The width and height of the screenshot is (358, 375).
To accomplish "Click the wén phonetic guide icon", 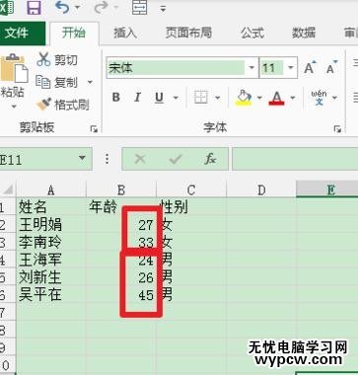I will click(319, 98).
